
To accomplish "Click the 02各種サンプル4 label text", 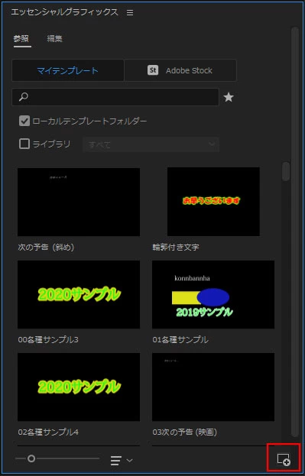I will coord(48,432).
